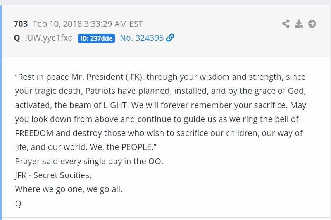Download the post using the download icon
Viewport: 331px width, 220px height.
[x=298, y=24]
